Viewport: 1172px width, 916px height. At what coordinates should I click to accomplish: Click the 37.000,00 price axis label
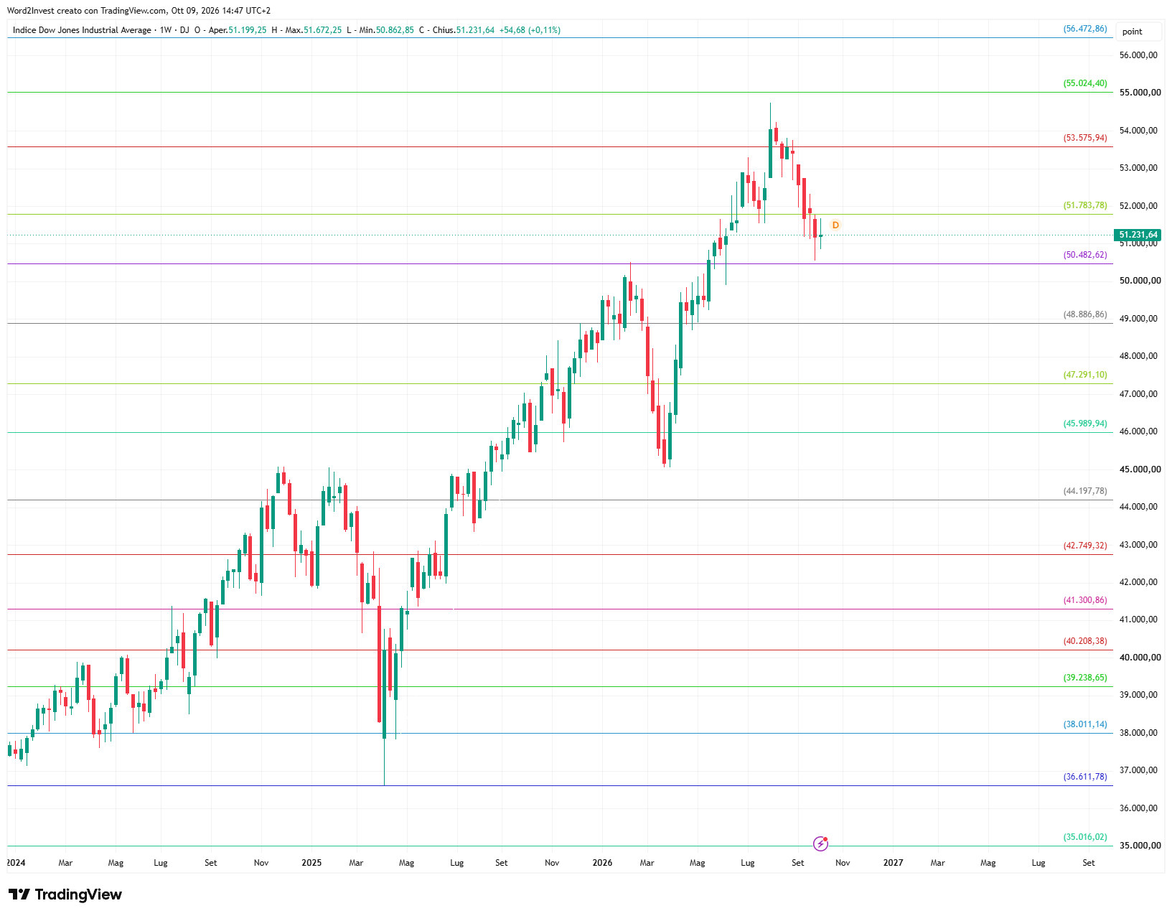(x=1139, y=770)
